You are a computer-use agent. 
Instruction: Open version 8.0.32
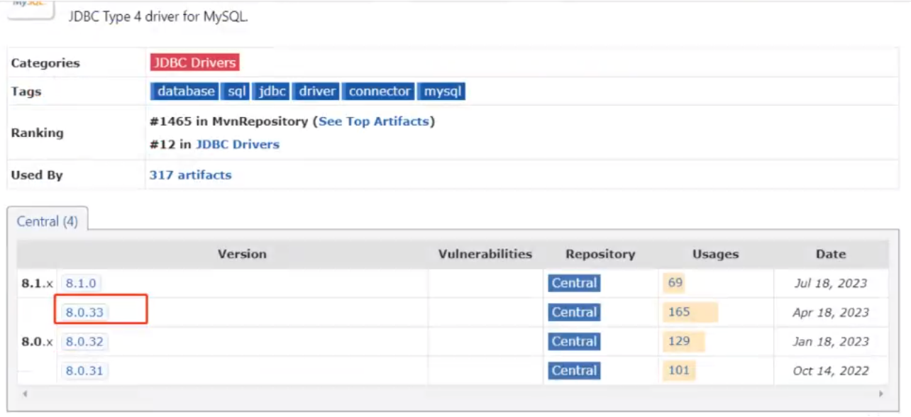click(x=84, y=341)
